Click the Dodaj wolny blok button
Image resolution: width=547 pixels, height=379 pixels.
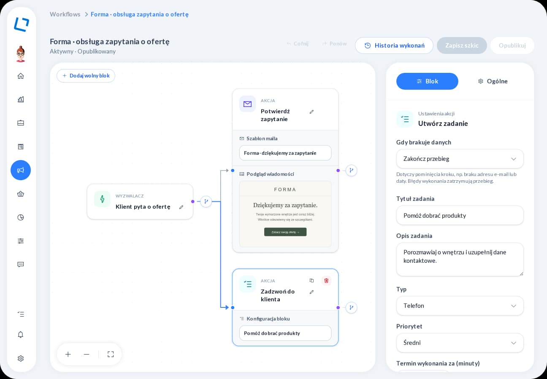pyautogui.click(x=86, y=76)
